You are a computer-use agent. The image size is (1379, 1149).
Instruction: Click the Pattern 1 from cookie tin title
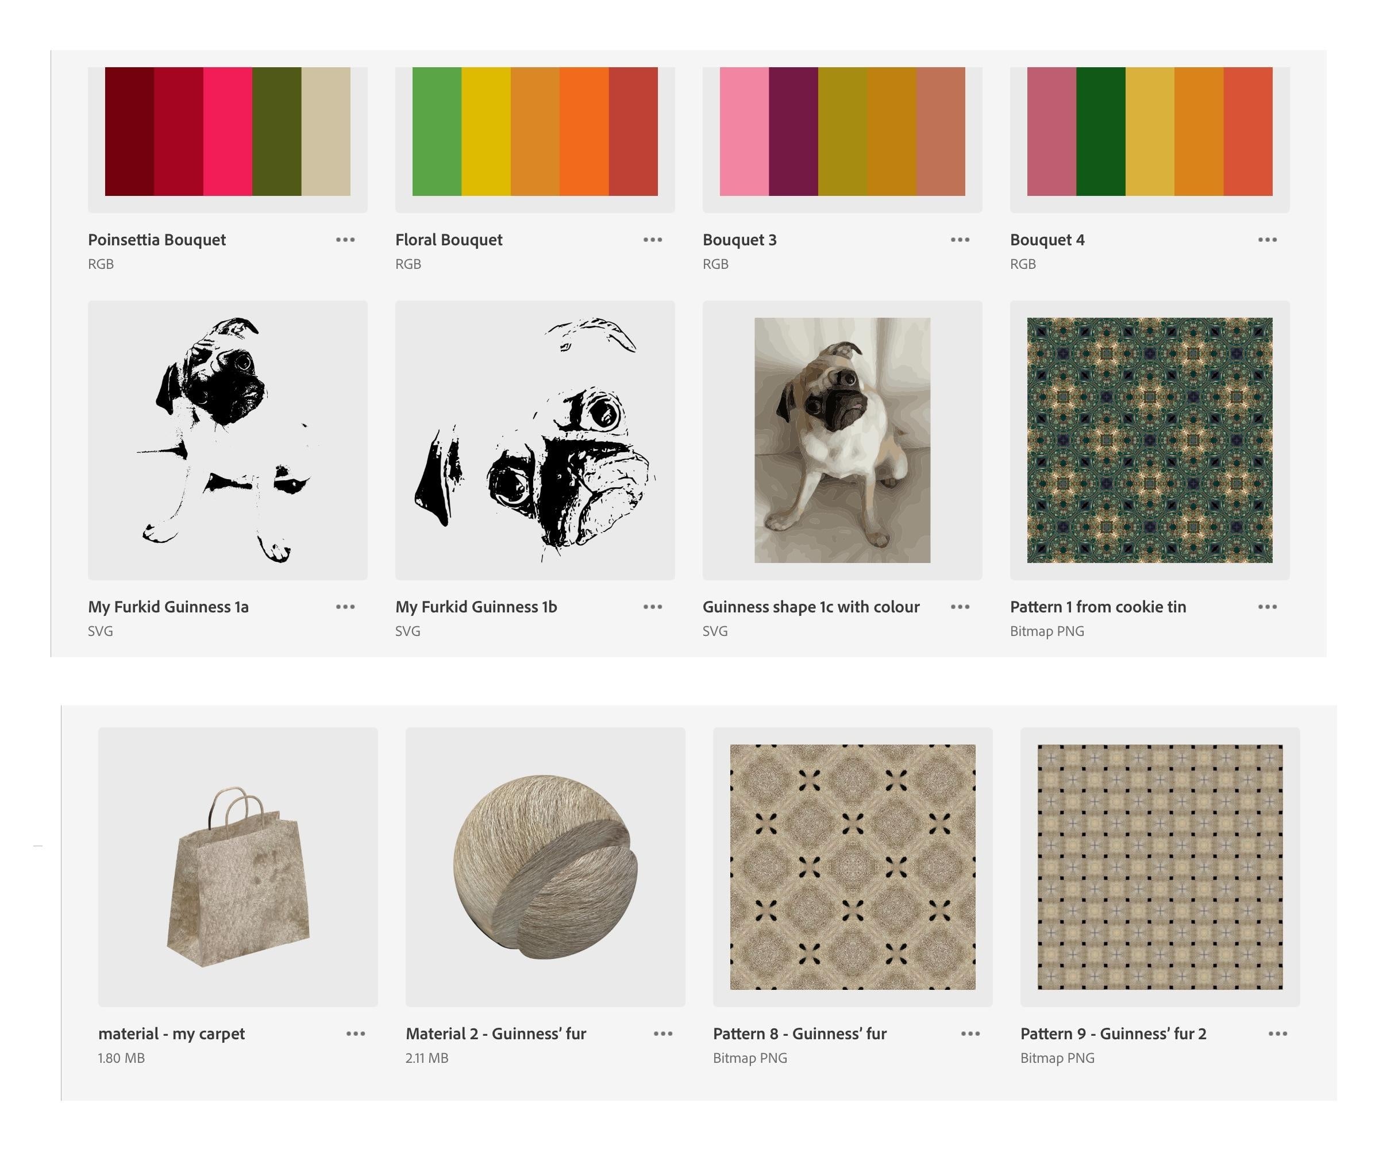click(x=1098, y=607)
